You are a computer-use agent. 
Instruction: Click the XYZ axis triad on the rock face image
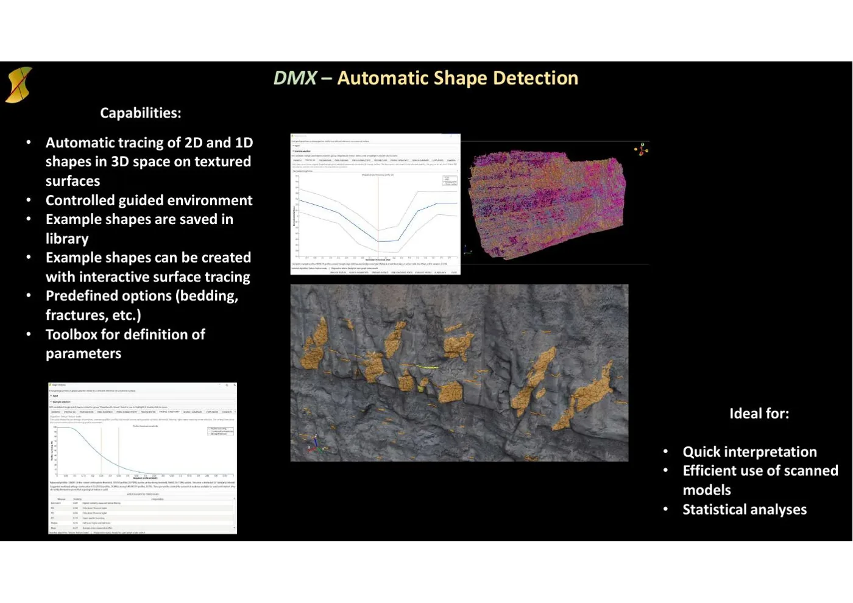pos(314,443)
